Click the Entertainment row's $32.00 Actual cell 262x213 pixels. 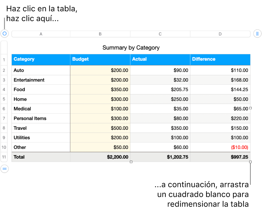click(160, 80)
